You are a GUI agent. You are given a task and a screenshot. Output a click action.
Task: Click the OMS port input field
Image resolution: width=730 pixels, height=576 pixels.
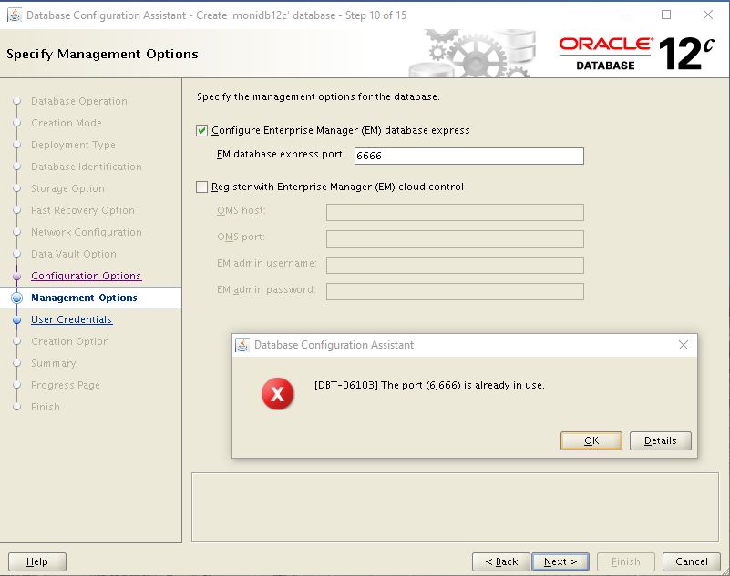(455, 239)
